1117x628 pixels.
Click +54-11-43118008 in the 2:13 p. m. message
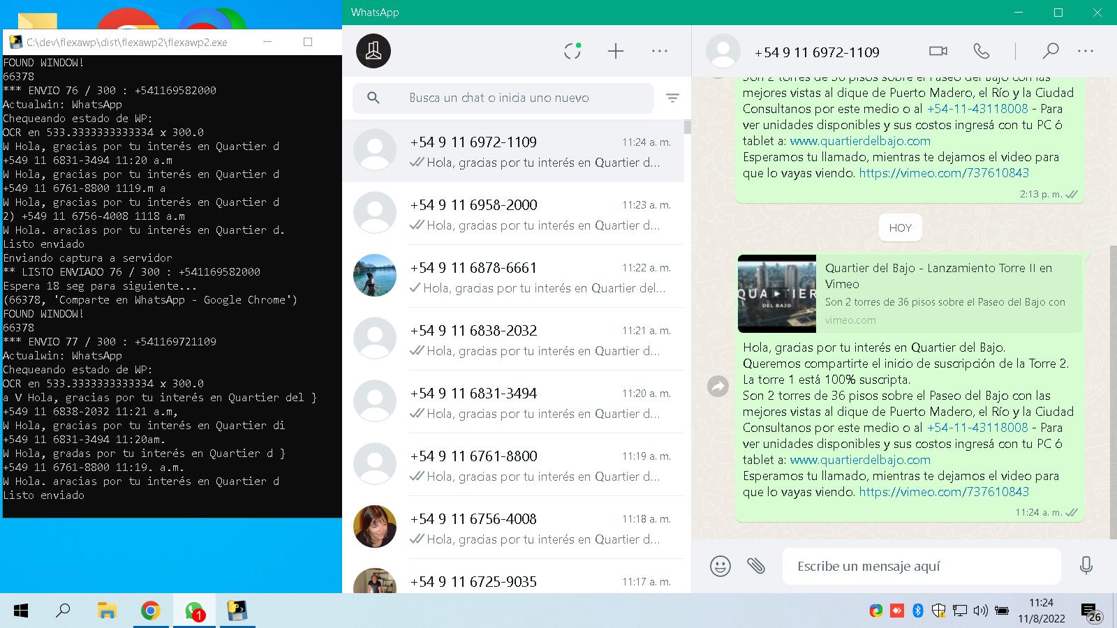[977, 109]
